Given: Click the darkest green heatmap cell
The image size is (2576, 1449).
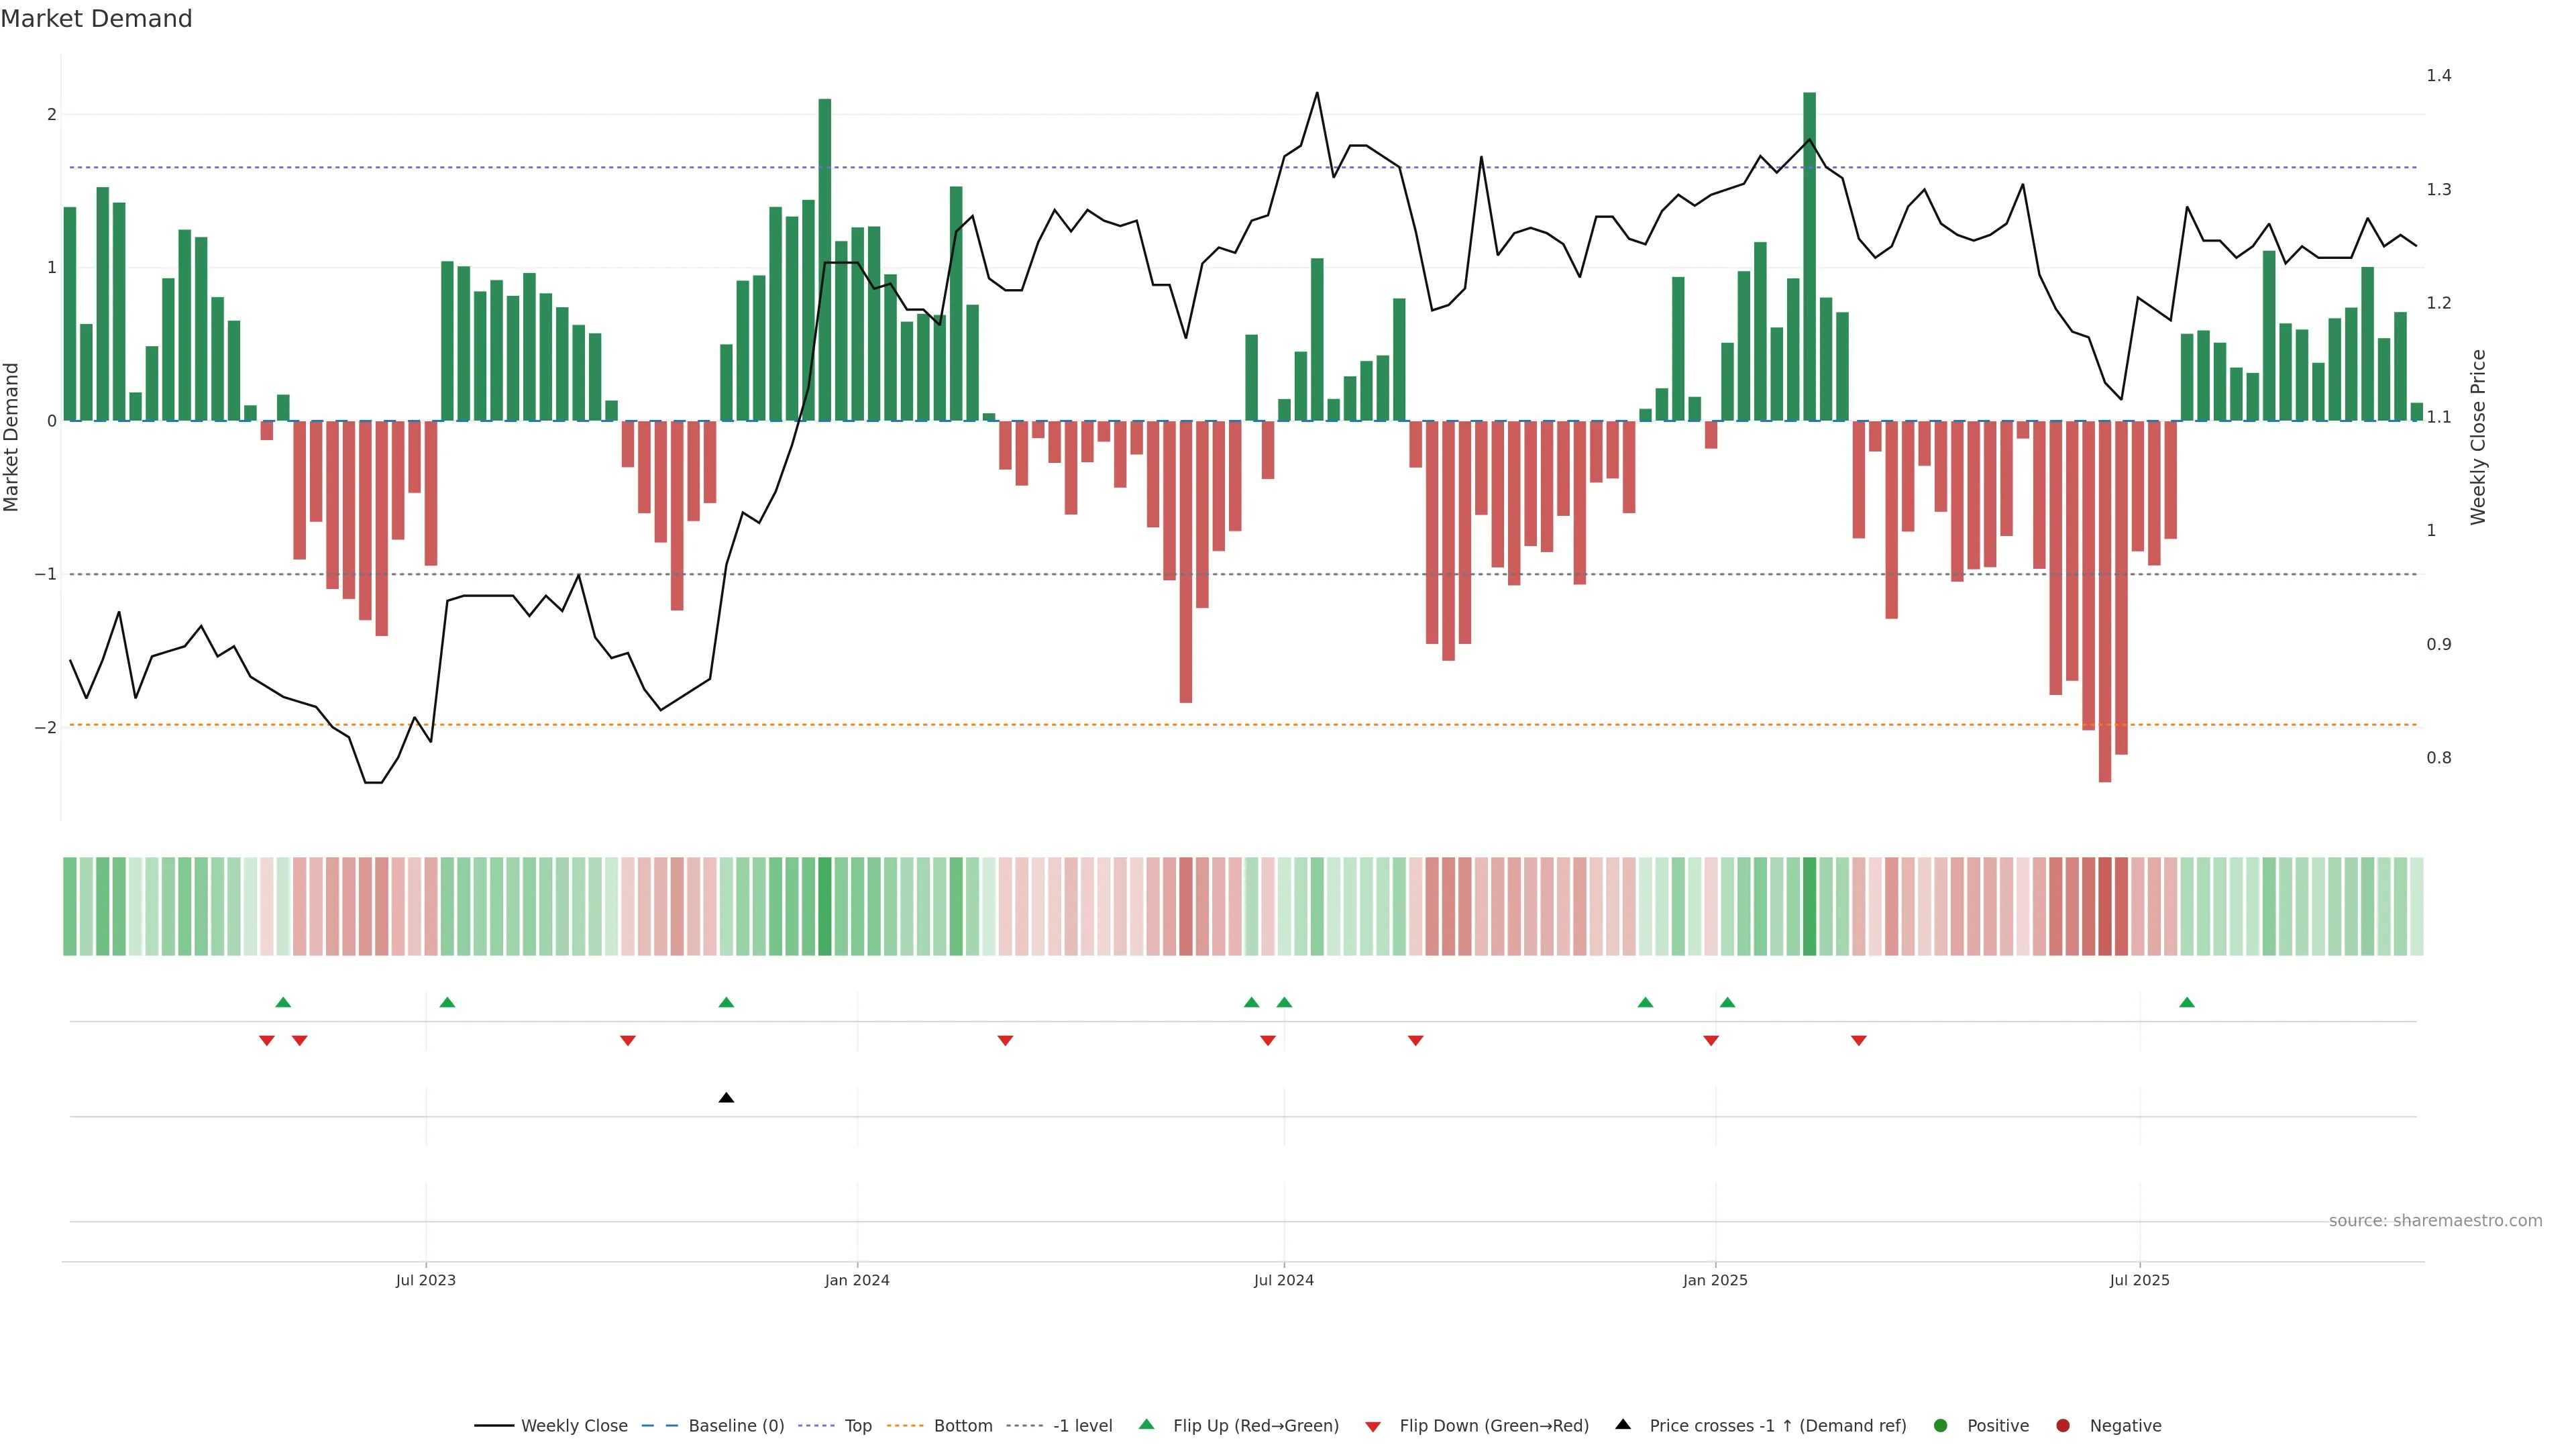Looking at the screenshot, I should click(1809, 906).
